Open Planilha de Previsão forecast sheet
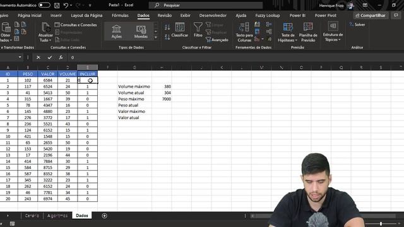This screenshot has width=404, height=227. [x=308, y=32]
